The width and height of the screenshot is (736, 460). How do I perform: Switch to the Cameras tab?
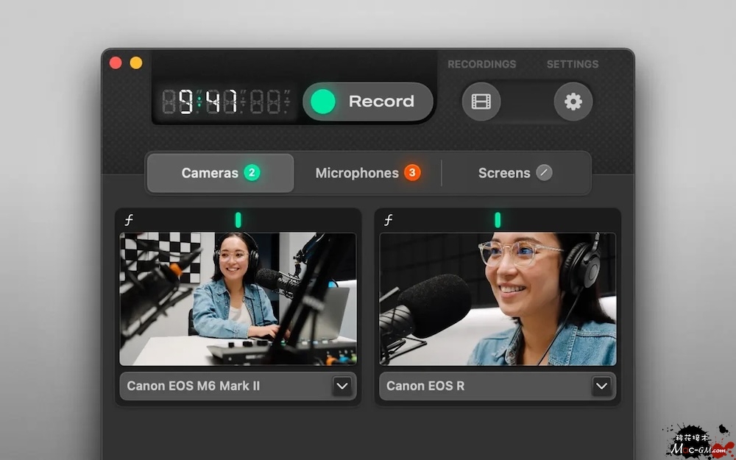pos(219,173)
